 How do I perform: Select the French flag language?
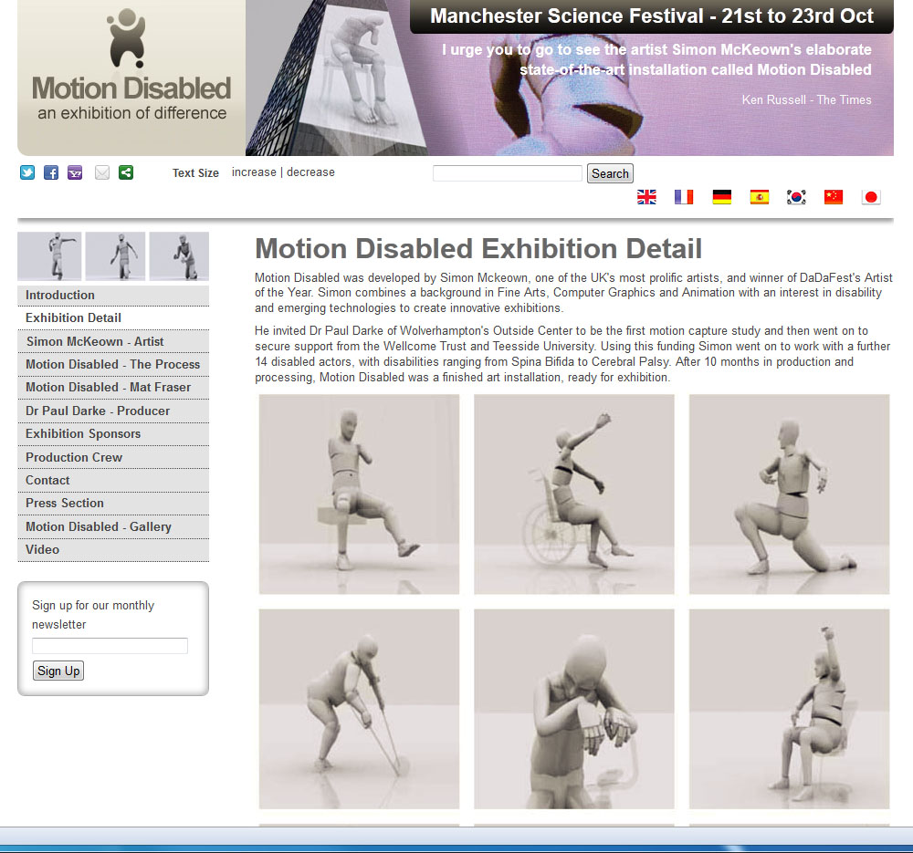point(684,197)
